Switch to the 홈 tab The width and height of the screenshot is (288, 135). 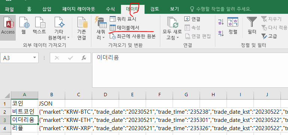pos(29,9)
